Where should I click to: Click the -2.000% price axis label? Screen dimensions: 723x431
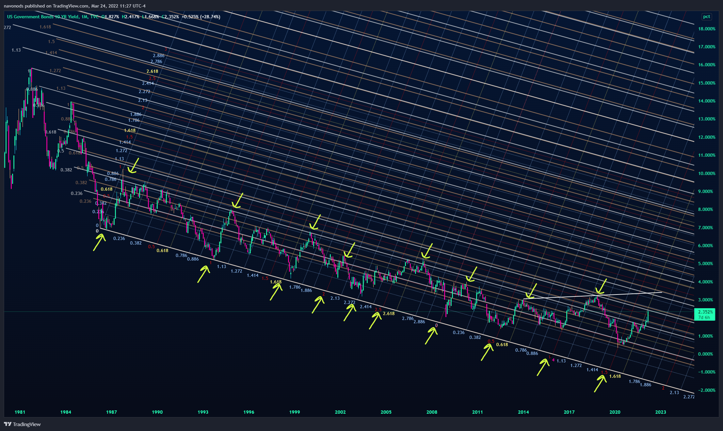click(x=707, y=390)
